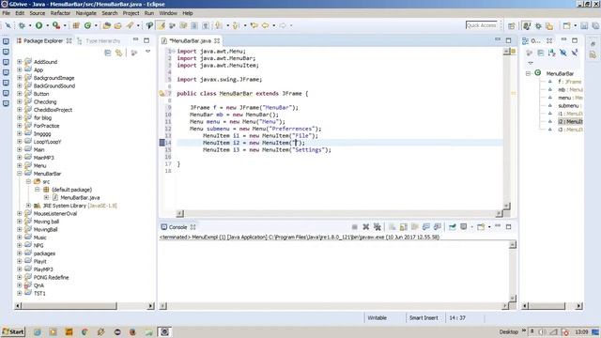The image size is (601, 338).
Task: Select the BackGroundSound project
Action: 54,85
